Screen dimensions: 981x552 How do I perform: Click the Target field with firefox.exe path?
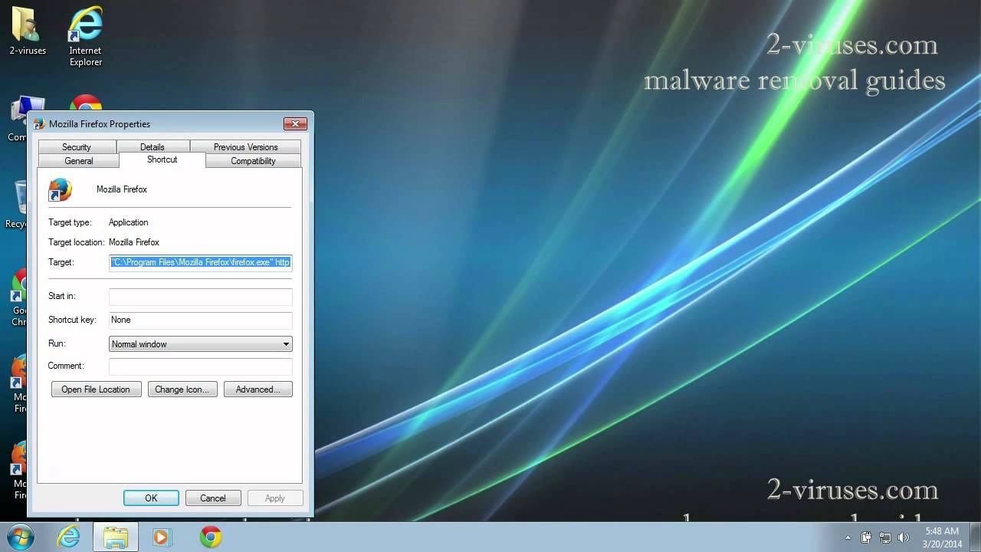coord(200,262)
